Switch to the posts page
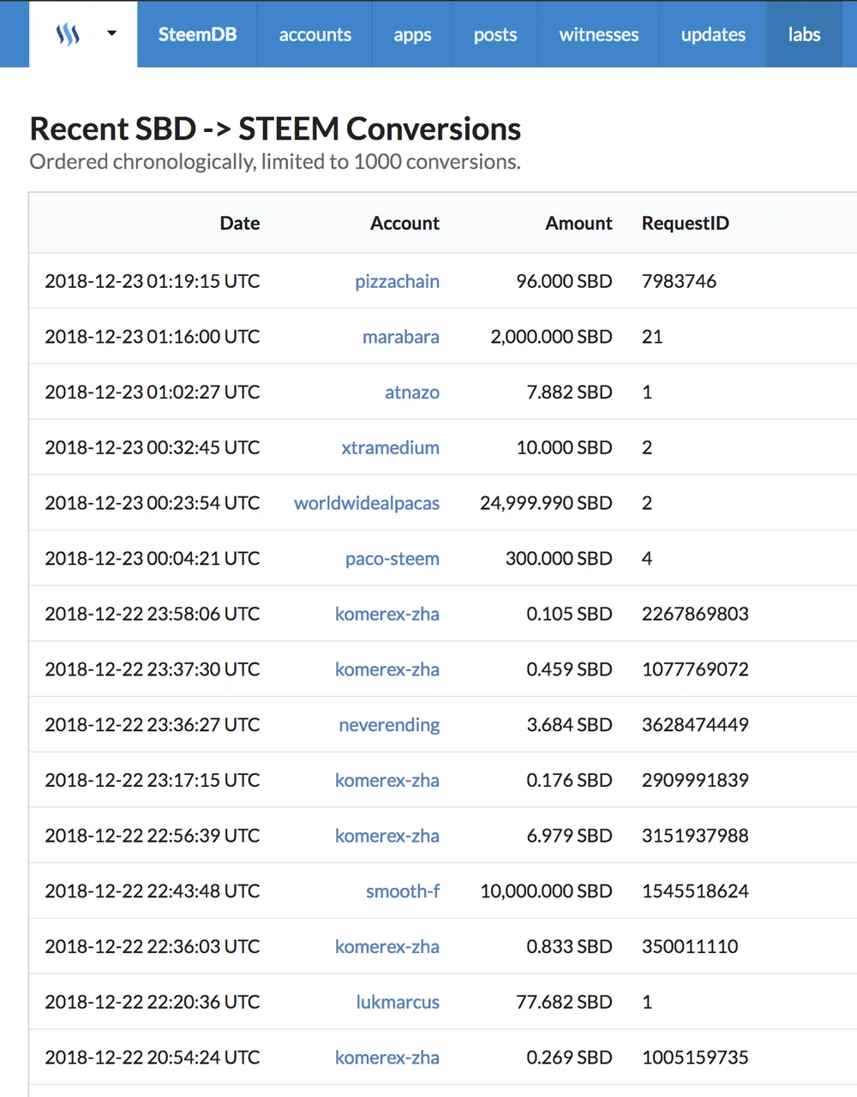 [495, 34]
